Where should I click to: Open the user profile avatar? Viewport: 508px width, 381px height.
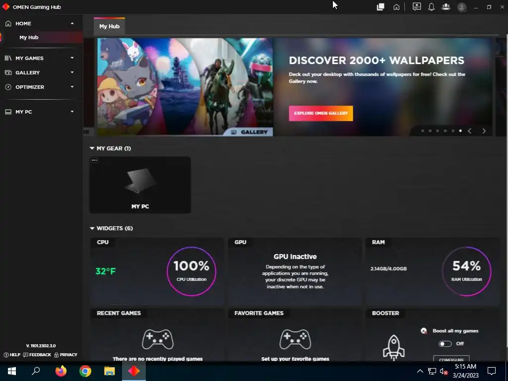[x=462, y=7]
